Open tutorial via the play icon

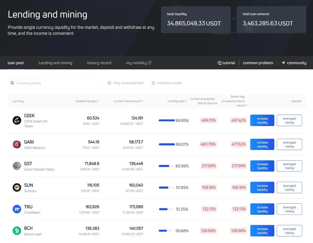[x=219, y=63]
